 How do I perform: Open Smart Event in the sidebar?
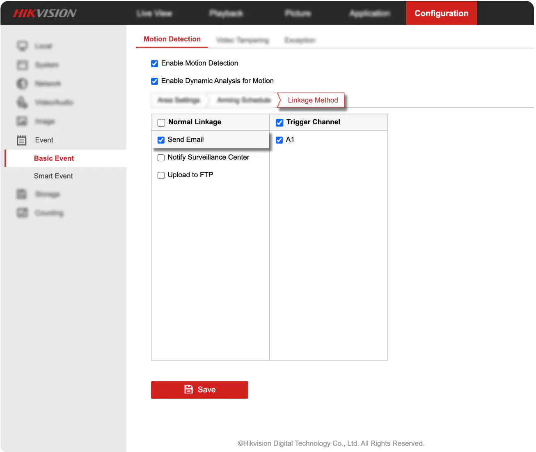point(53,176)
